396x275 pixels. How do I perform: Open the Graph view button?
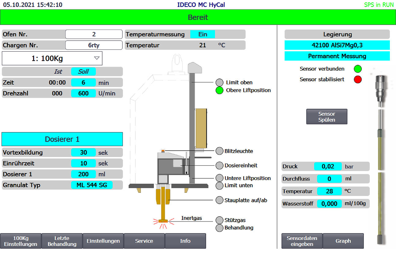click(343, 241)
